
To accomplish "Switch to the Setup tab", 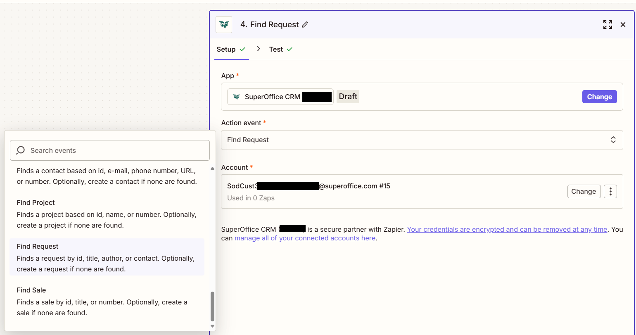I will pos(231,49).
